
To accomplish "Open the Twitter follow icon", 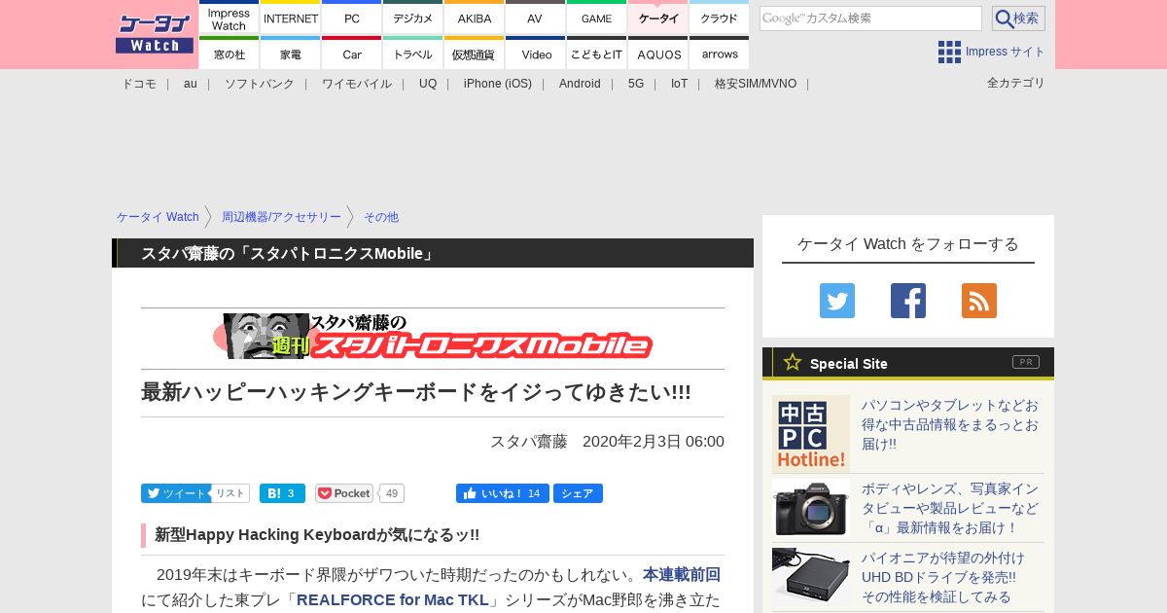I will point(837,301).
